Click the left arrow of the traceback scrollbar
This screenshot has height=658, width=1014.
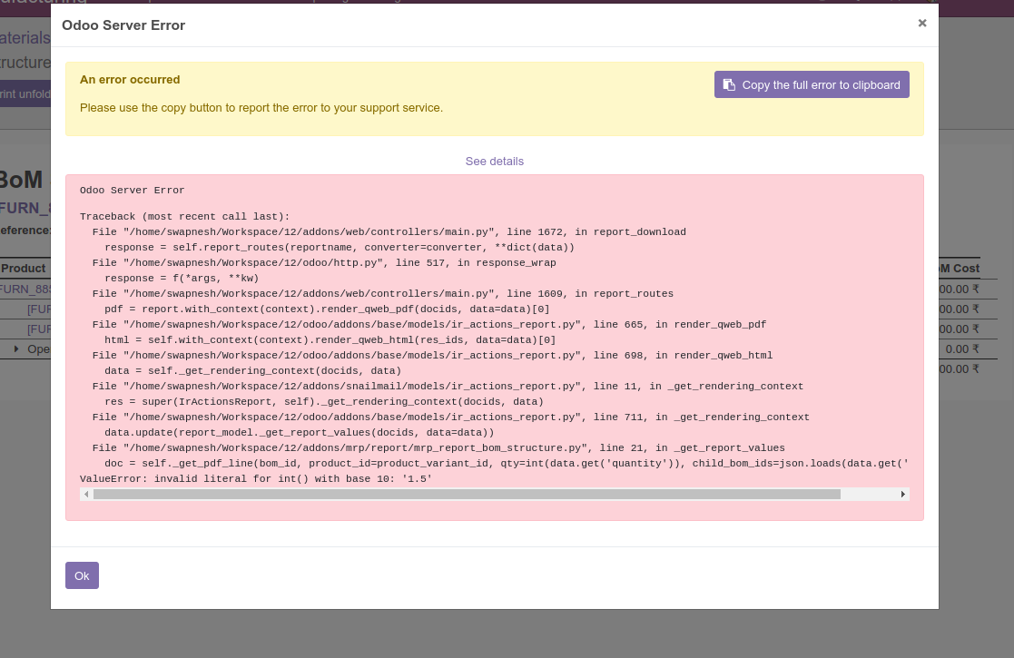coord(86,494)
